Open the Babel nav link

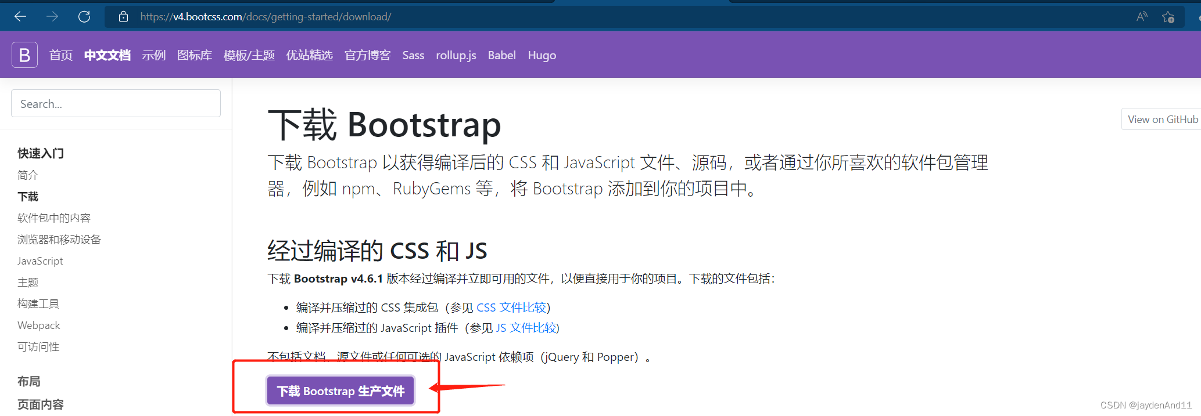pyautogui.click(x=502, y=55)
